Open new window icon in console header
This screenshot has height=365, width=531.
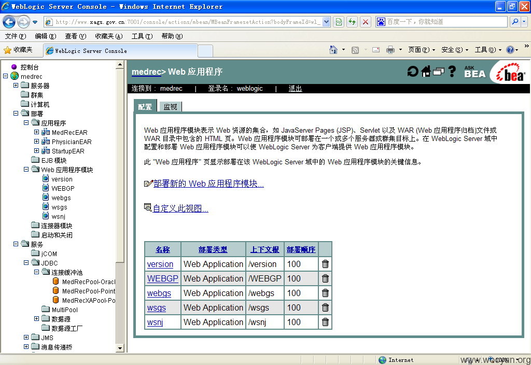click(x=439, y=72)
